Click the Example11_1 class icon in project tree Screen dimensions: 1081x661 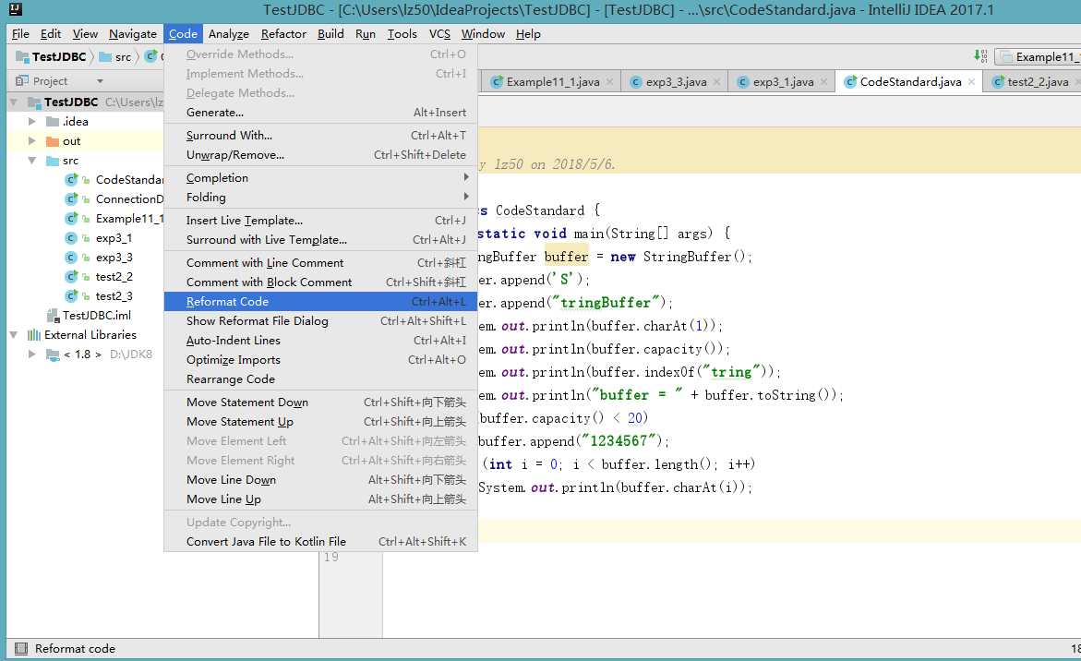tap(71, 218)
